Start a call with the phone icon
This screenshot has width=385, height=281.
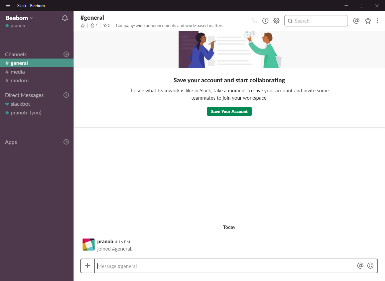tap(254, 21)
